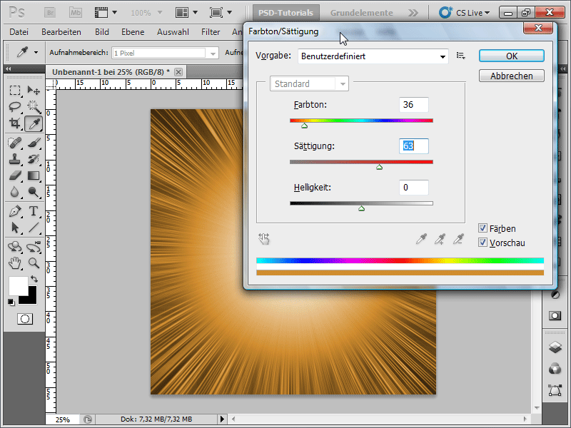Select the 3D Camera Orbit tool

click(34, 247)
